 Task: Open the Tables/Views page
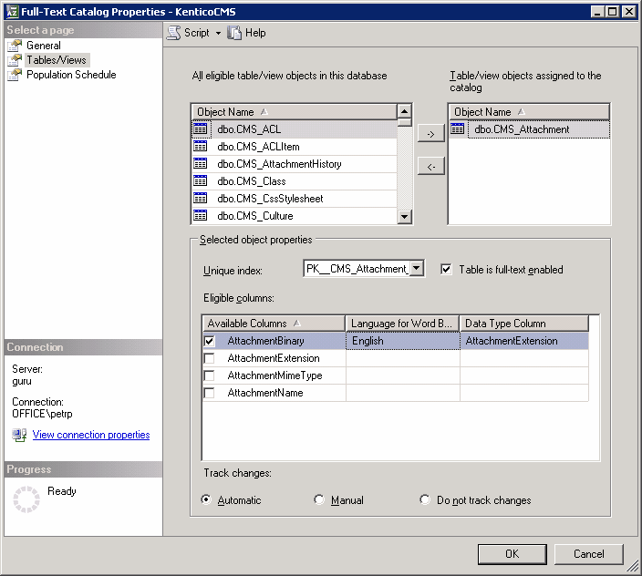(x=57, y=60)
